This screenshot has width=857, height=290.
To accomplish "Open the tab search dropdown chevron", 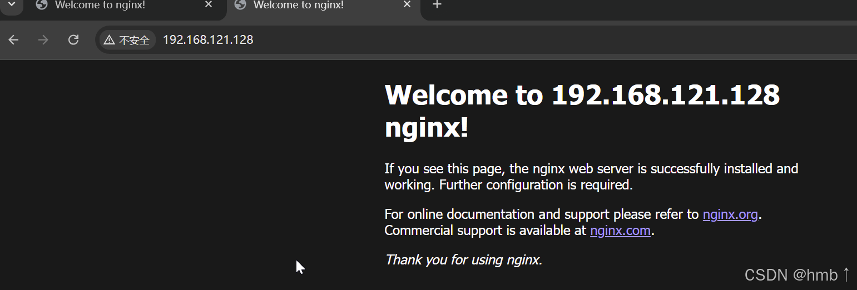I will [x=12, y=5].
